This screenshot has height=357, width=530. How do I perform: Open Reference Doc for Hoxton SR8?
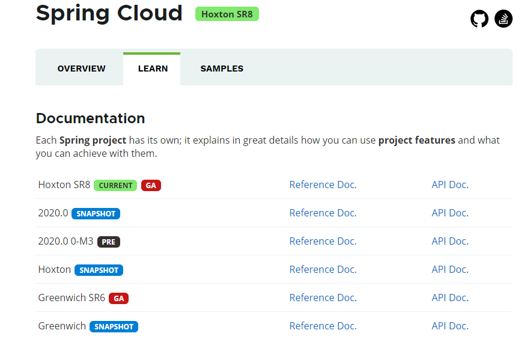(x=323, y=185)
